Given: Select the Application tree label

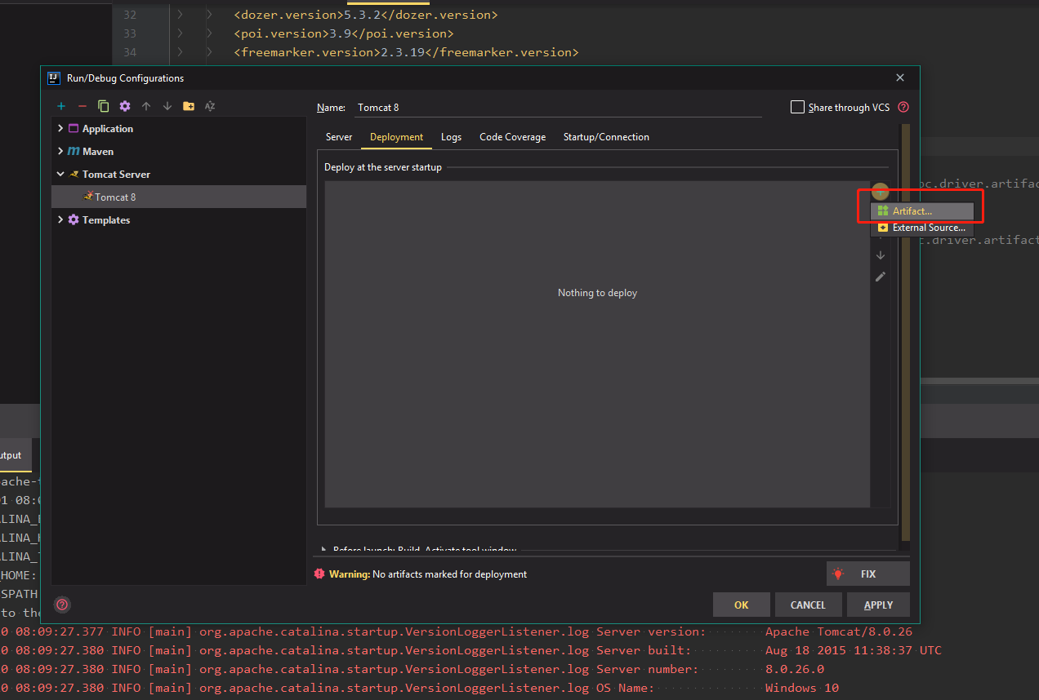Looking at the screenshot, I should click(108, 129).
